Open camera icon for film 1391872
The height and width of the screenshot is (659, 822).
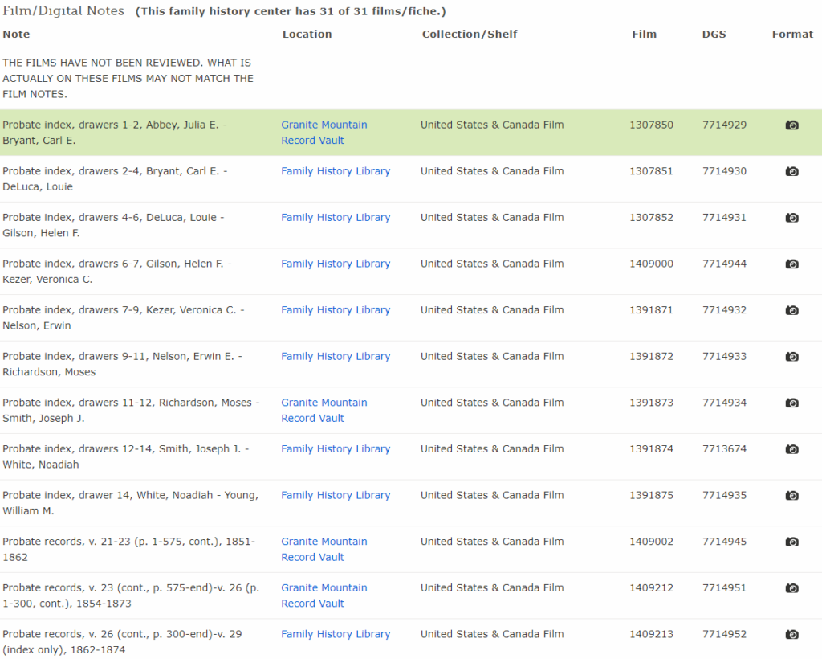pyautogui.click(x=791, y=356)
